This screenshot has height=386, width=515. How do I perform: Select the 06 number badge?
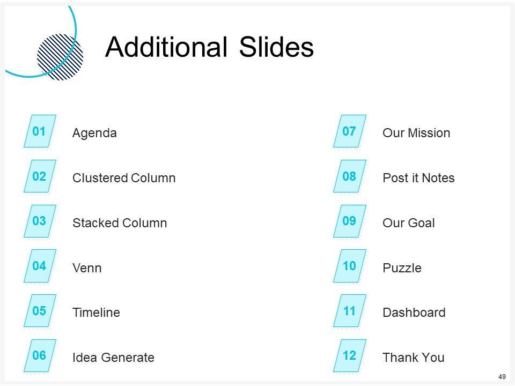coord(39,355)
